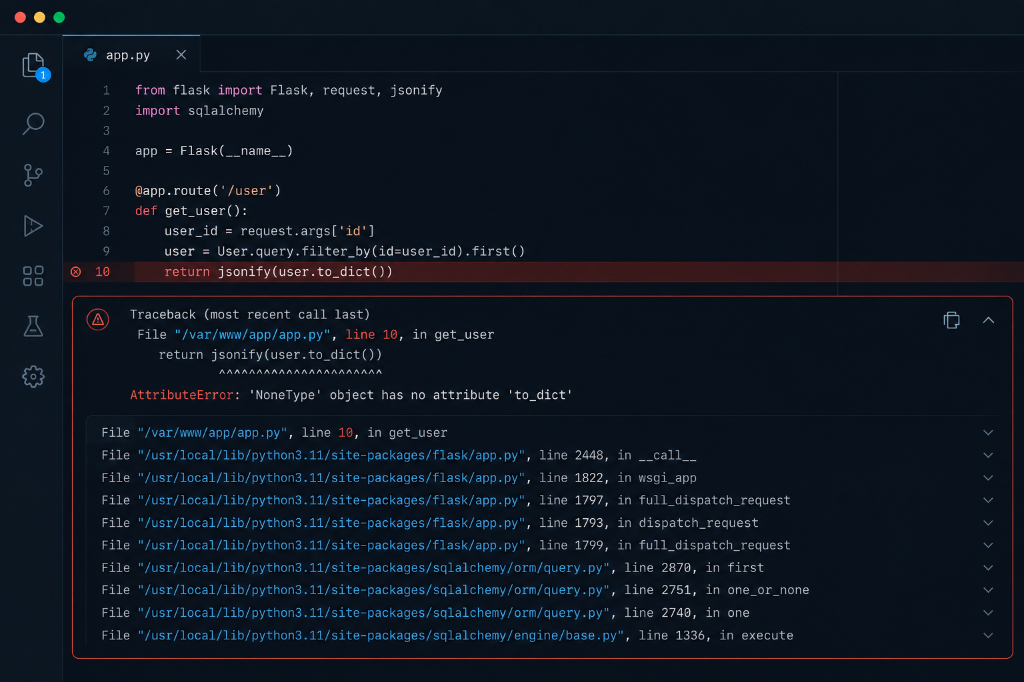Click the @app.route('/user') decorator line

[208, 190]
